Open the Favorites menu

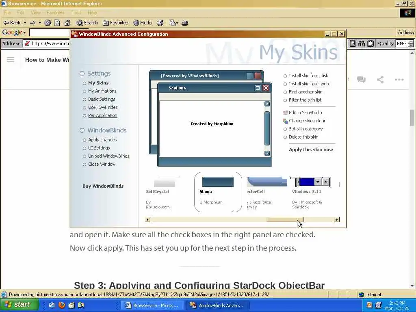coord(55,13)
